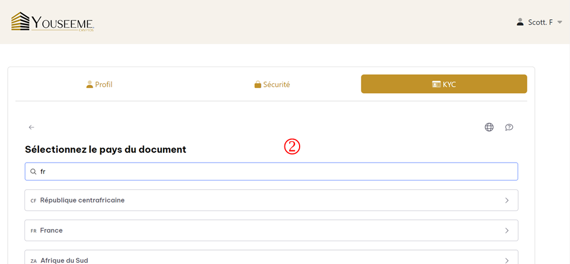Click the user avatar icon beside Scott. F
Image resolution: width=570 pixels, height=264 pixels.
(520, 22)
